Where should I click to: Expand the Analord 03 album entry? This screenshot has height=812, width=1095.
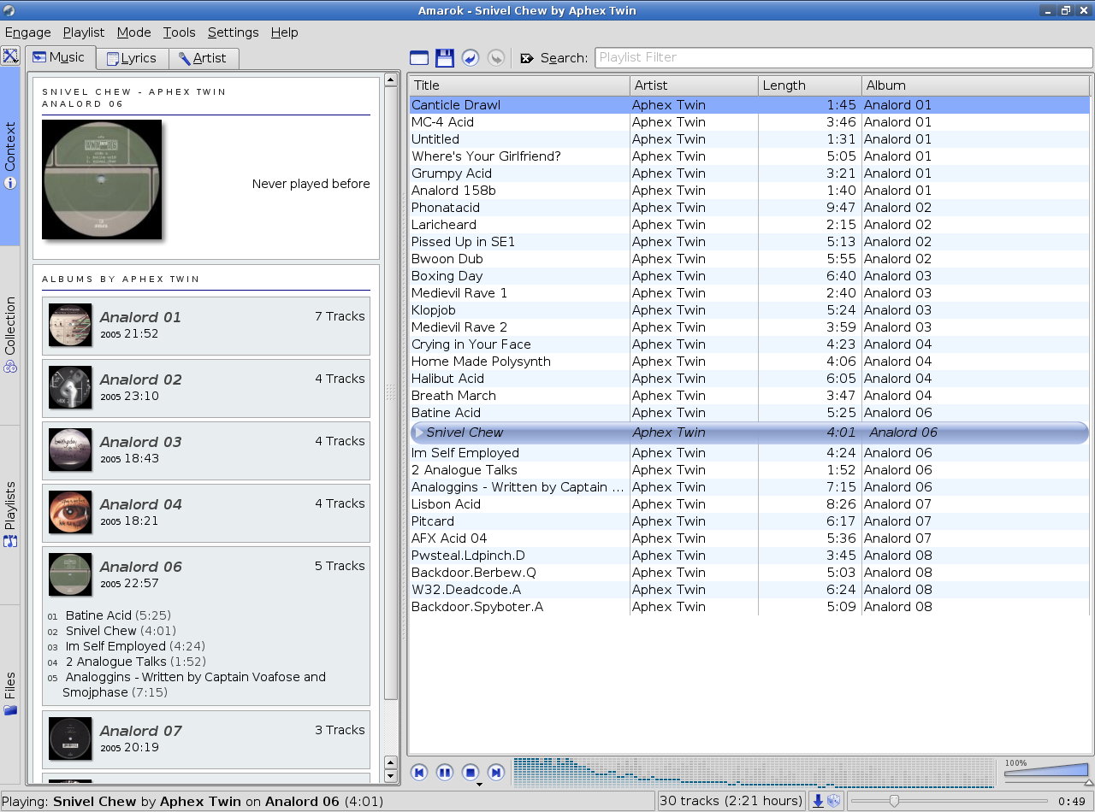click(x=206, y=450)
